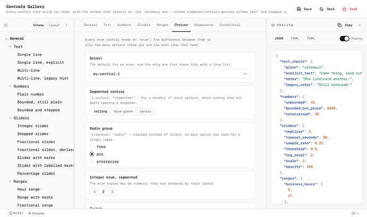The width and height of the screenshot is (367, 217).
Task: Click the outline list icon above the tree
Action: [6, 25]
